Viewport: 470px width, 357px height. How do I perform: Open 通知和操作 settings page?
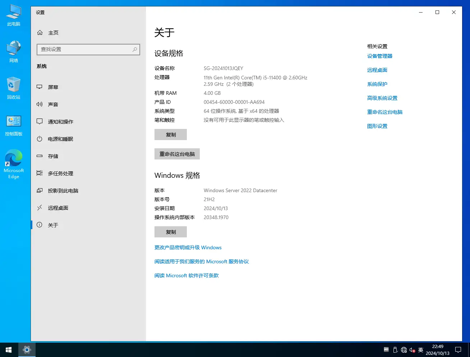pos(88,122)
